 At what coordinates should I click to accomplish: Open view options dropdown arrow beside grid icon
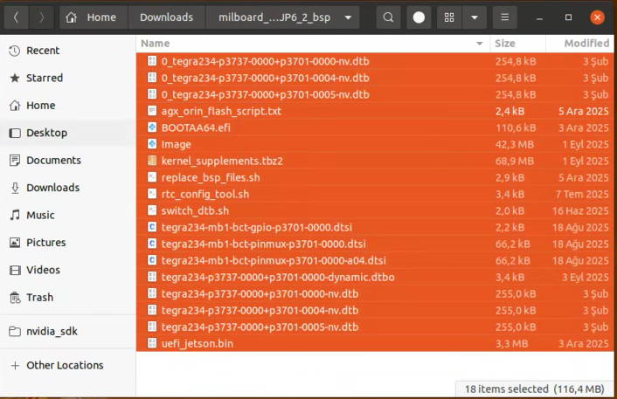coord(475,17)
